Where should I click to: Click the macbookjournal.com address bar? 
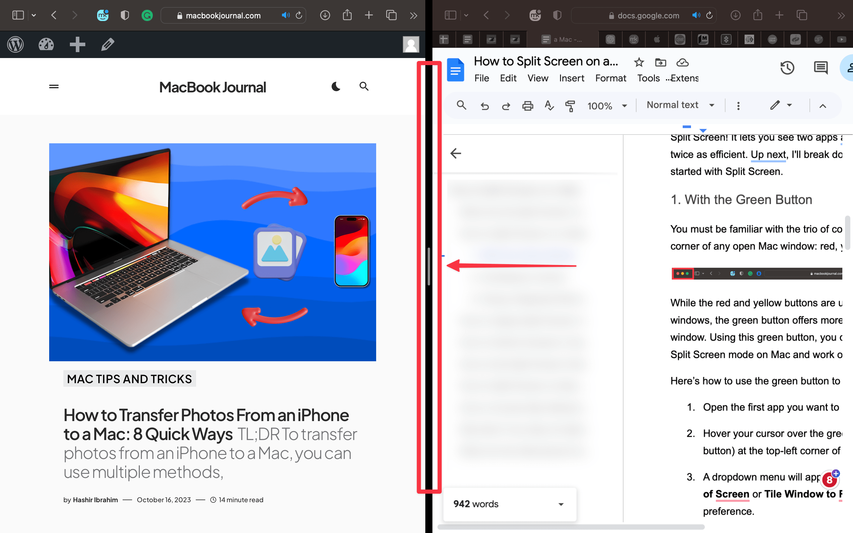coord(224,15)
